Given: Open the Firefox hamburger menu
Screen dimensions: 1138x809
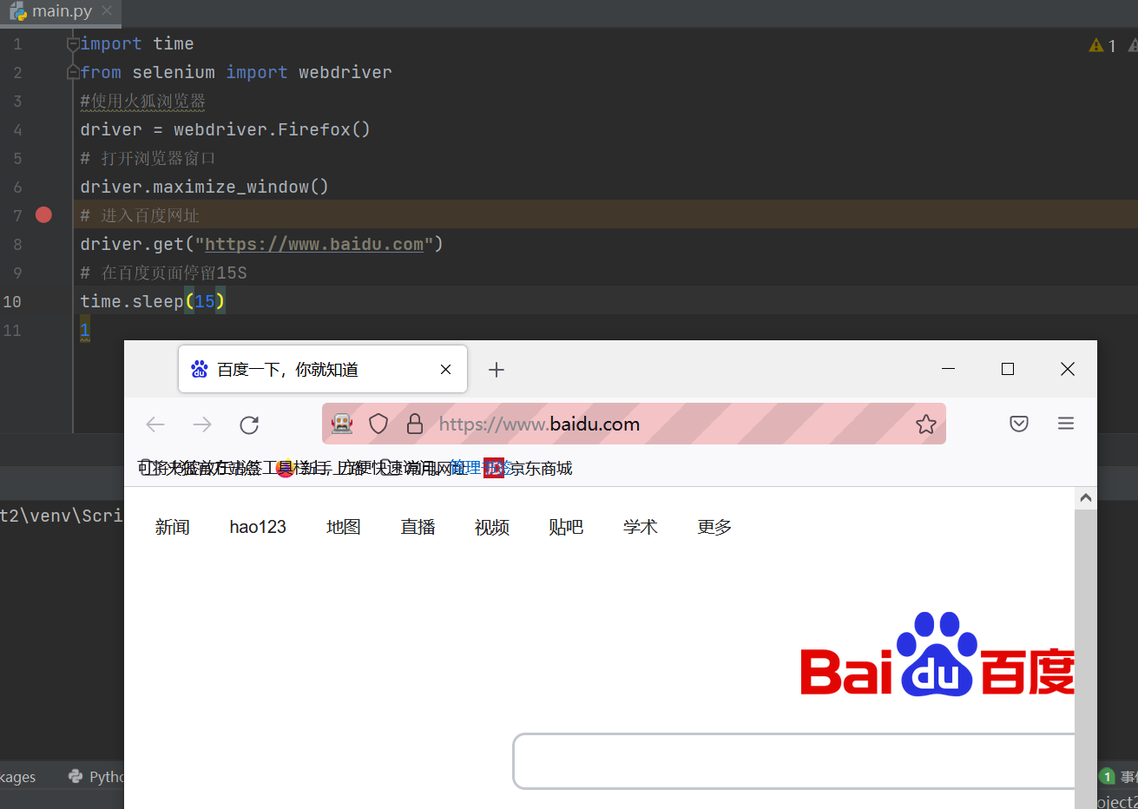Looking at the screenshot, I should coord(1066,424).
